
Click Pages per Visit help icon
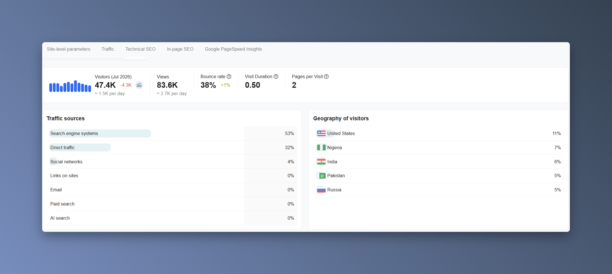click(326, 76)
